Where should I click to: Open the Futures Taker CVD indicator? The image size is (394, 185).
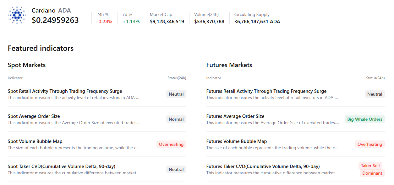(x=263, y=166)
